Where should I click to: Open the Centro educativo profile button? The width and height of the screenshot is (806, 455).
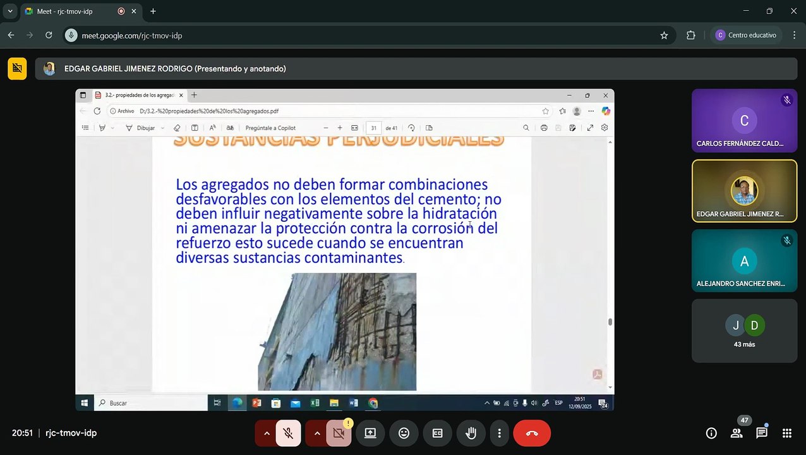(x=746, y=35)
